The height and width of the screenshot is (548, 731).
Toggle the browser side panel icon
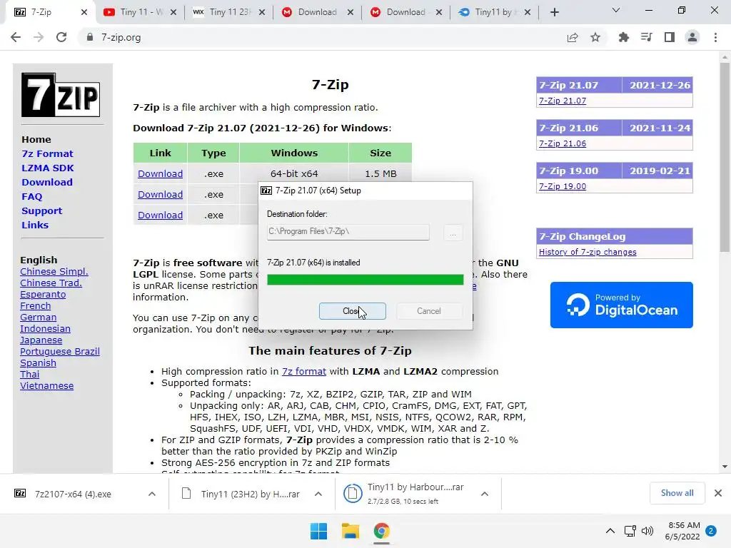(670, 37)
